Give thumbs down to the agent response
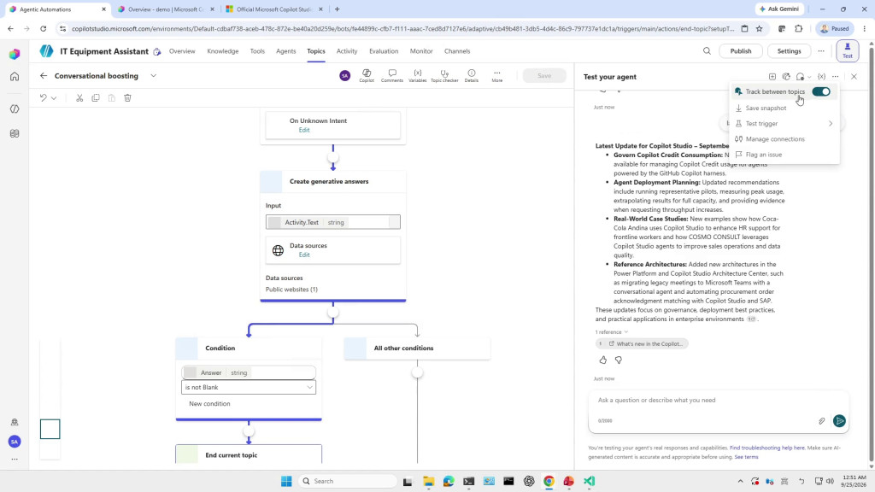Image resolution: width=875 pixels, height=492 pixels. [619, 360]
